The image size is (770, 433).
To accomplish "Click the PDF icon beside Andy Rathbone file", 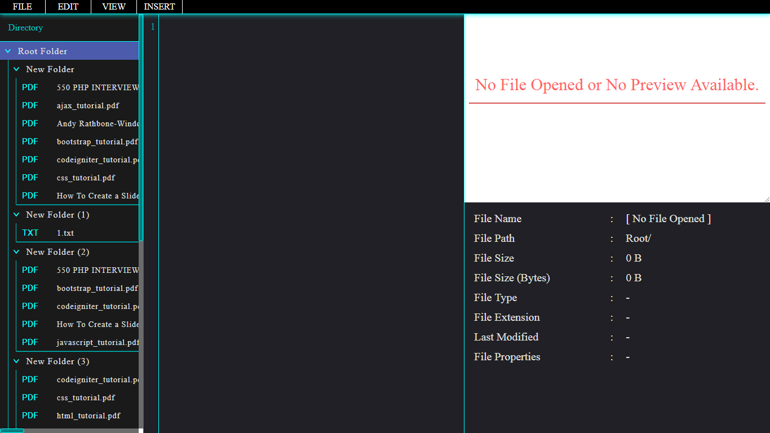I will pos(30,123).
